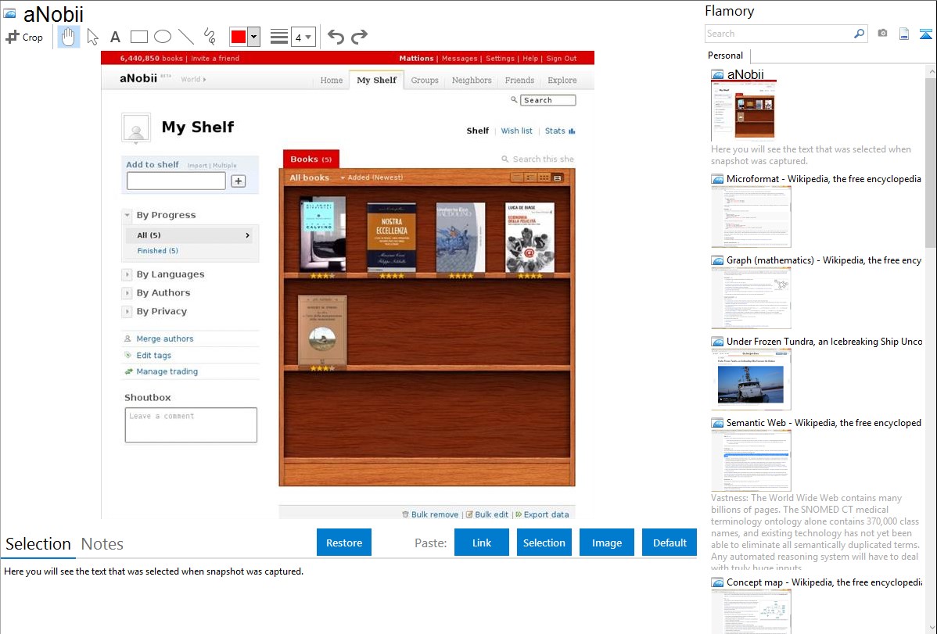Image resolution: width=937 pixels, height=634 pixels.
Task: Open the Added (Newest) sort dropdown
Action: [372, 177]
